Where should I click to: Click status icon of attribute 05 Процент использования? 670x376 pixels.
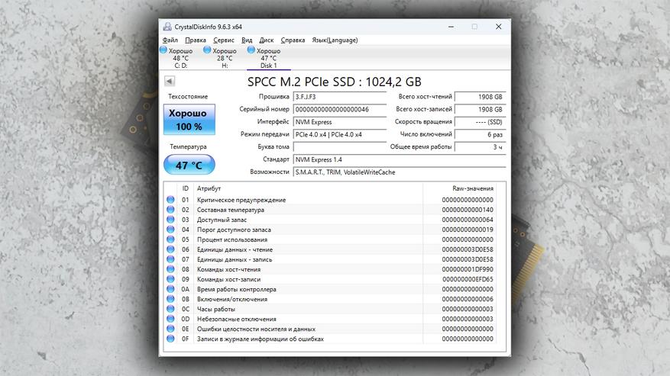click(x=170, y=239)
